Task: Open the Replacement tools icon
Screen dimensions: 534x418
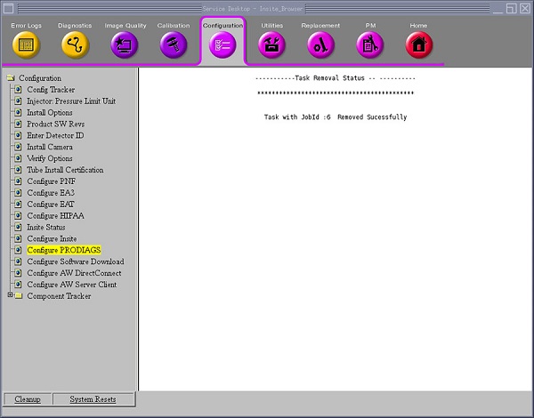Action: [320, 44]
